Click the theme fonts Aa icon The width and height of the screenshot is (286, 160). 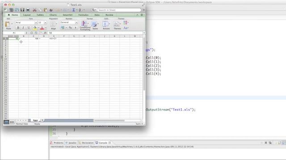tap(126, 28)
